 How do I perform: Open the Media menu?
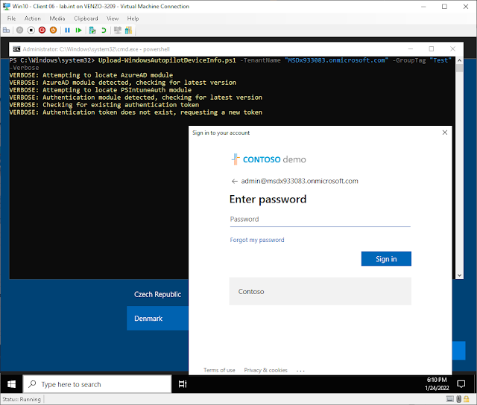[57, 19]
